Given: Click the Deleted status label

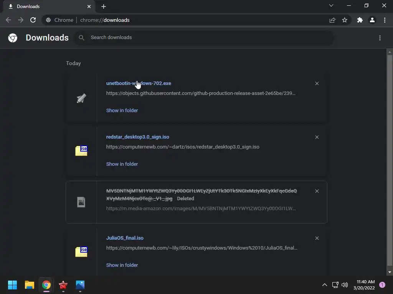Looking at the screenshot, I should click(x=185, y=199).
